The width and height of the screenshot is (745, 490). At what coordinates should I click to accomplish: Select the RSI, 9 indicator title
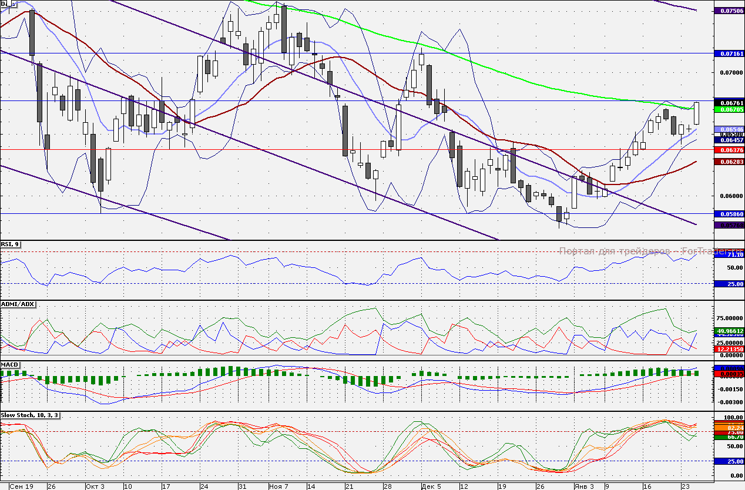11,244
